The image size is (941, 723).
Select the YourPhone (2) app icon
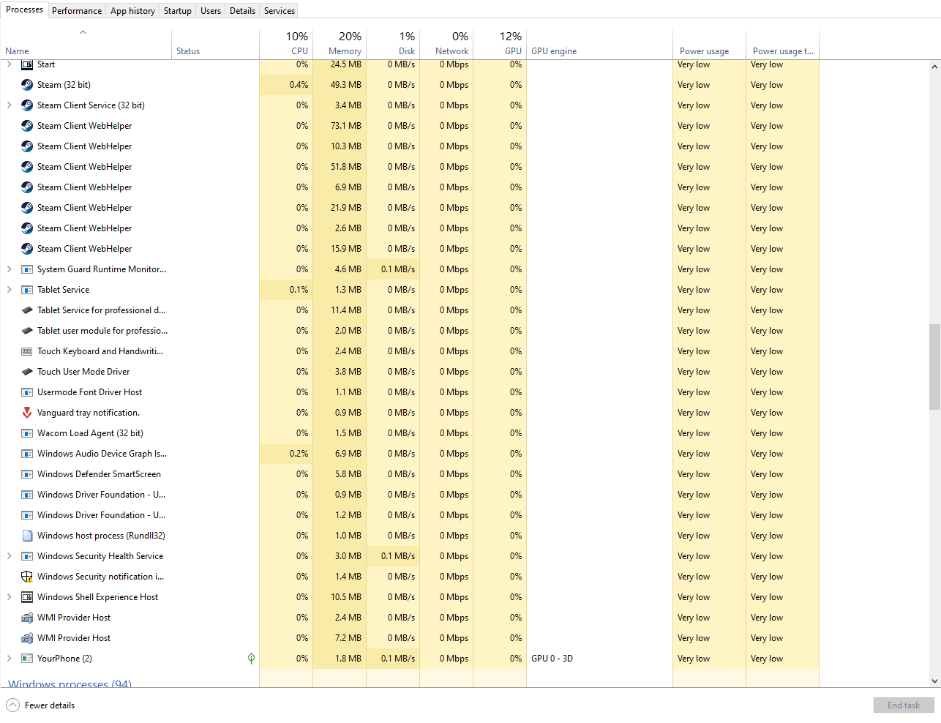point(27,659)
